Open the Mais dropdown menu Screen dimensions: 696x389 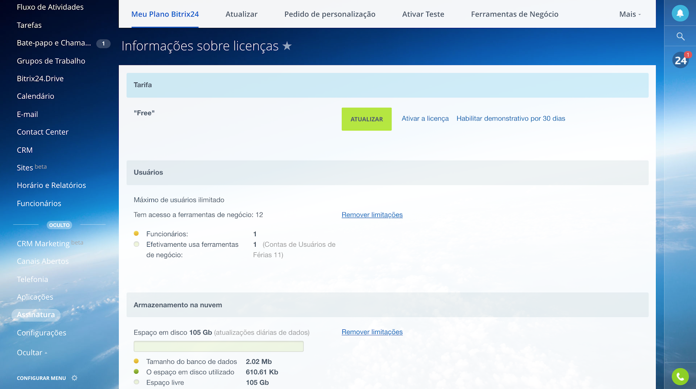tap(630, 14)
